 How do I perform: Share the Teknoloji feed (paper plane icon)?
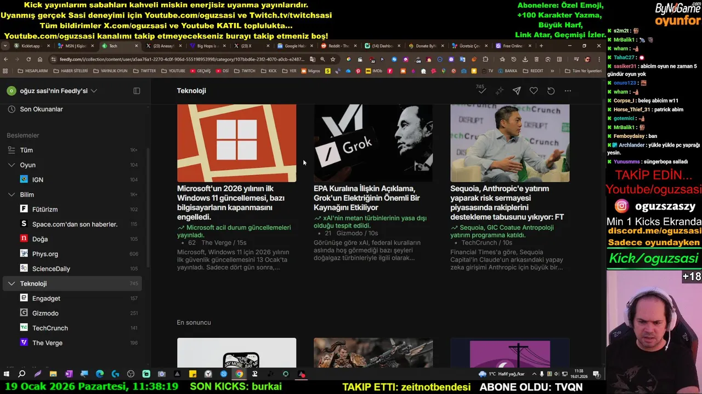click(517, 91)
